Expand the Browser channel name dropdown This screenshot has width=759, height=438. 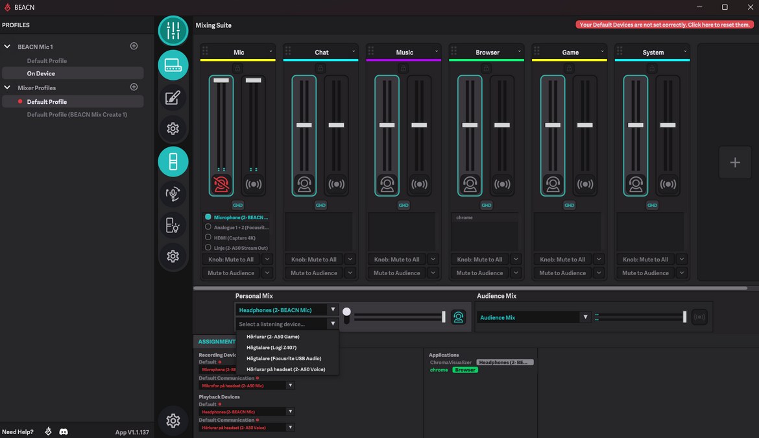click(520, 52)
